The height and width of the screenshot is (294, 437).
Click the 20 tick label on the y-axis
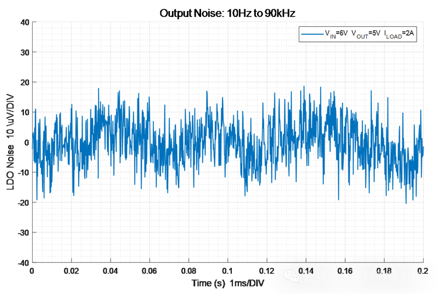tap(25, 83)
